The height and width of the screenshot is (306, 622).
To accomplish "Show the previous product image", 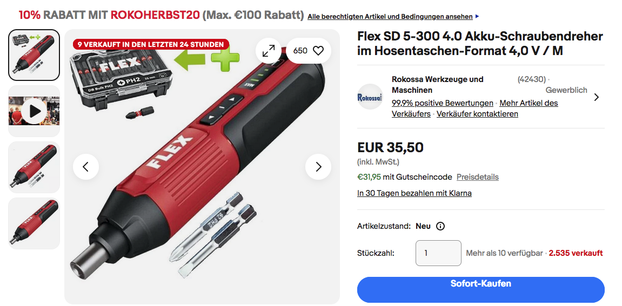I will tap(86, 167).
